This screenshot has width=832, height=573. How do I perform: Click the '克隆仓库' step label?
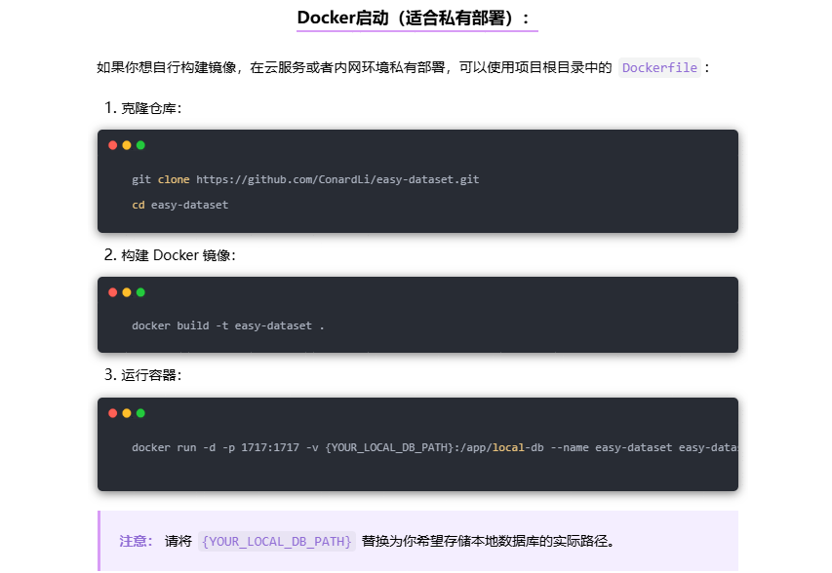tap(151, 108)
